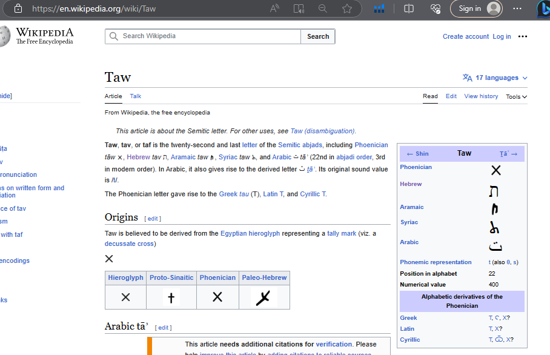Open the decussate cross link
This screenshot has width=550, height=355.
[129, 244]
